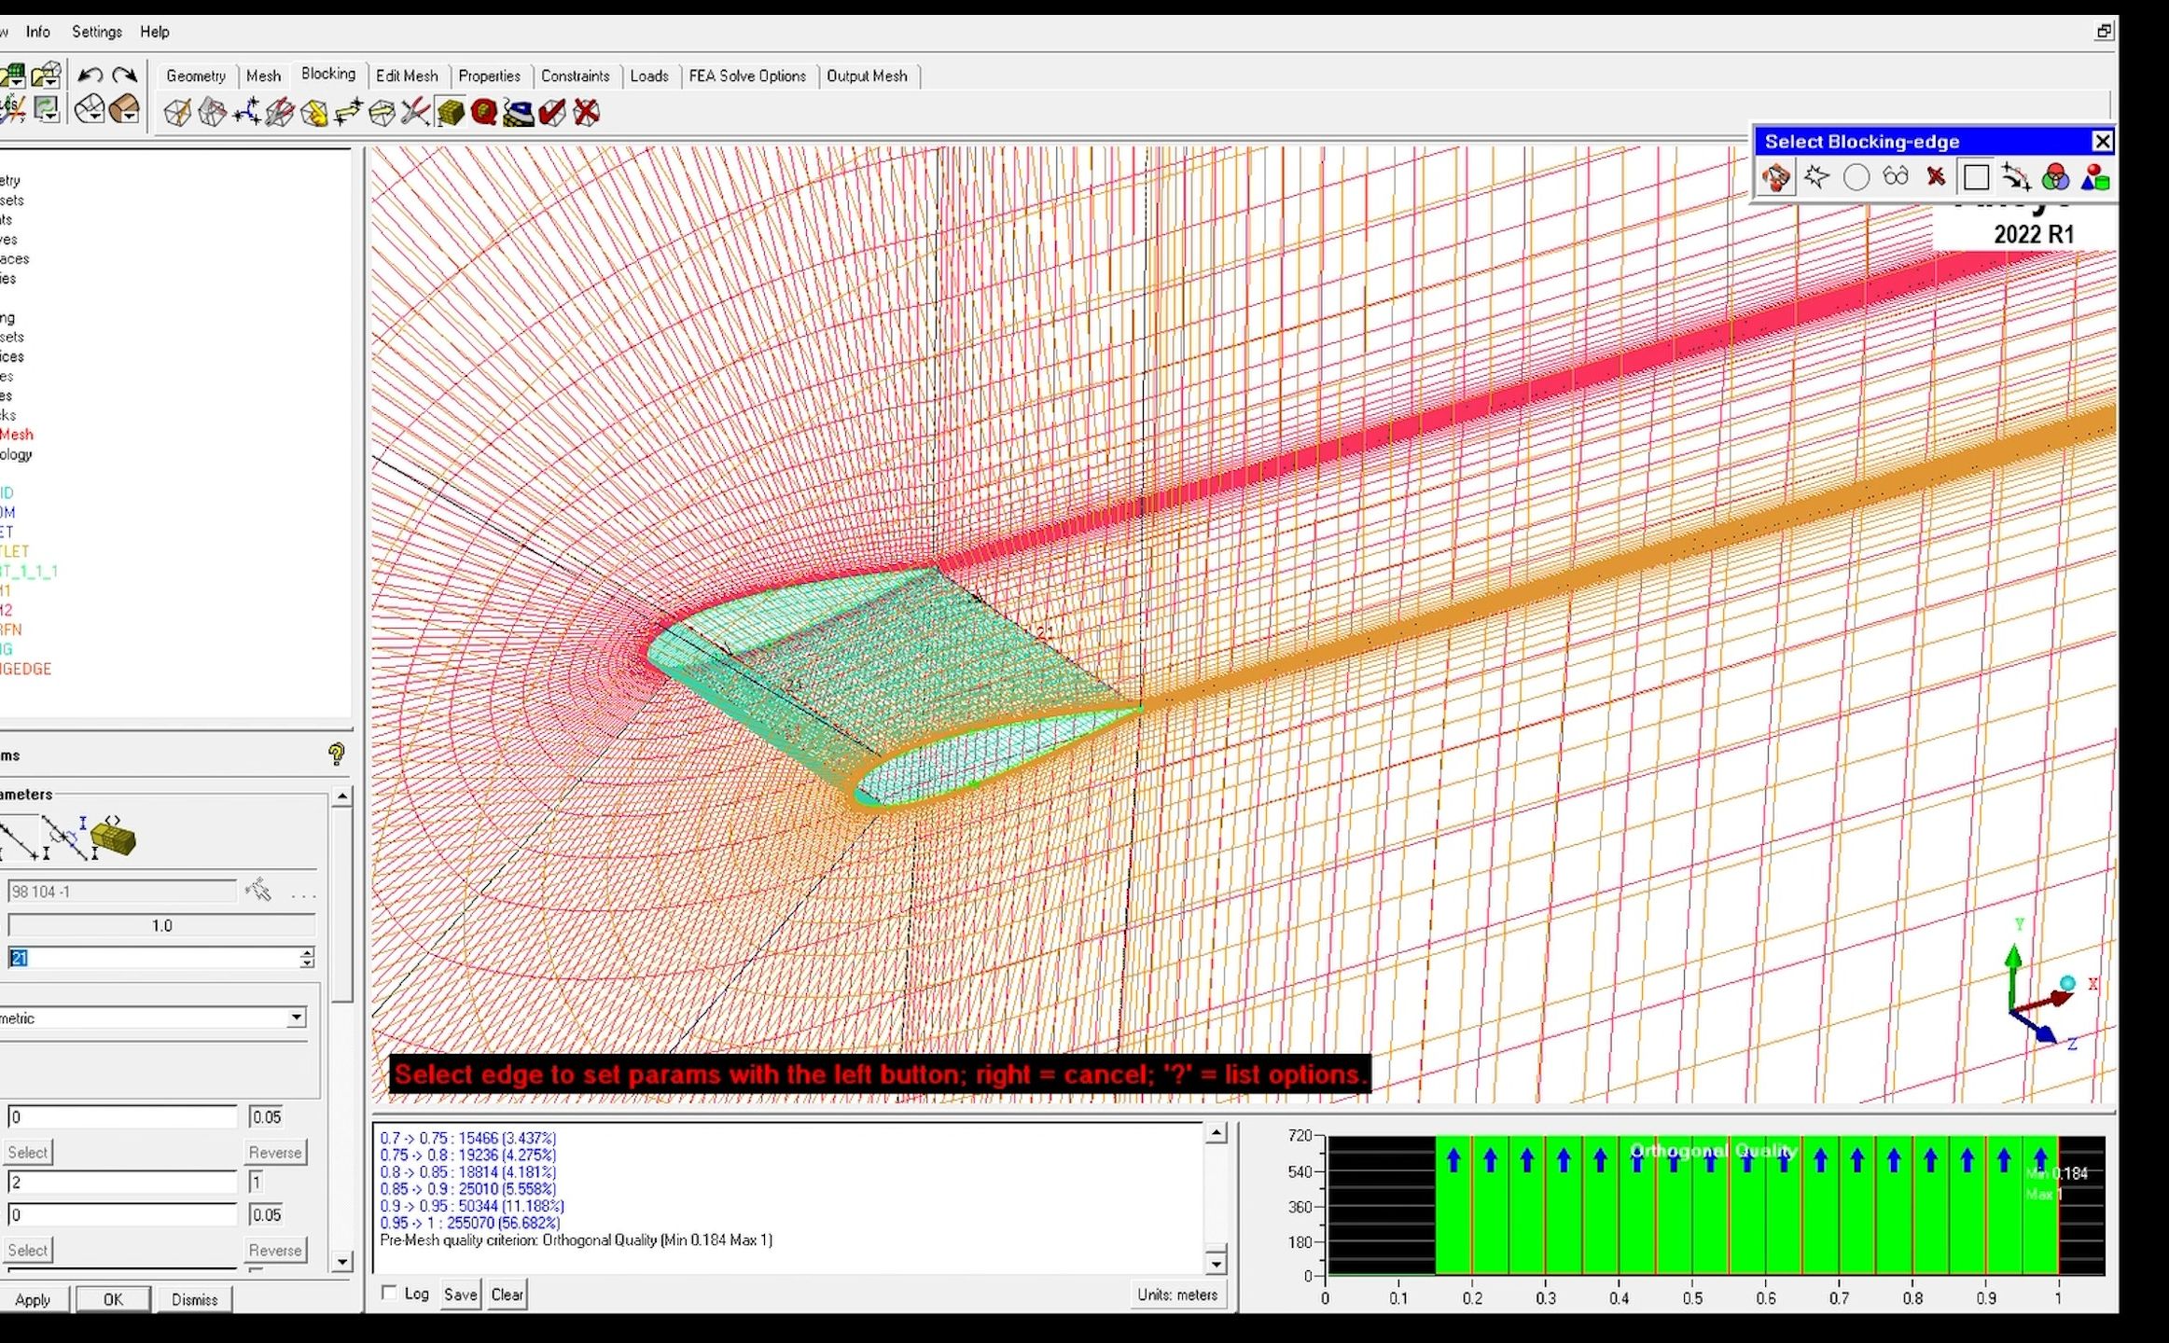Open the Pre-Mesh Quality Histograms icon

coord(483,113)
